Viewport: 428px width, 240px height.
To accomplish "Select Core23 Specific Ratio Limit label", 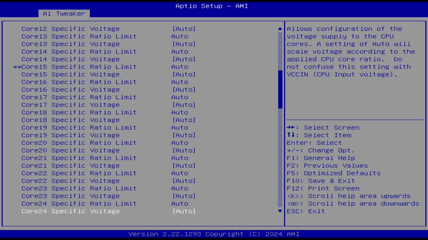I will pyautogui.click(x=79, y=189).
